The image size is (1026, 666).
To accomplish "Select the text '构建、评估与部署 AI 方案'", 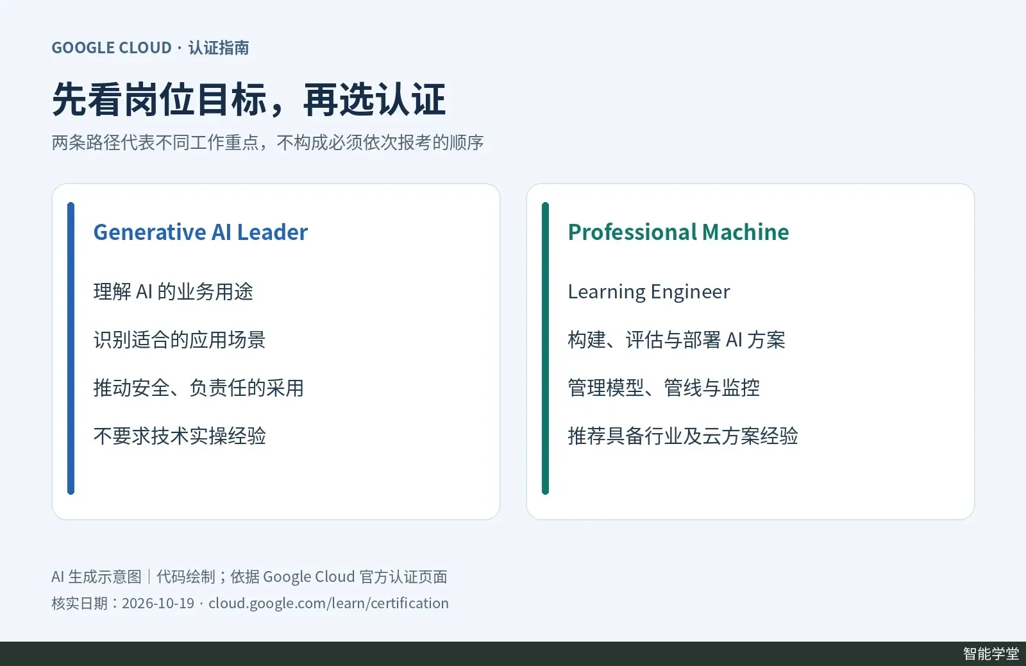I will tap(677, 340).
